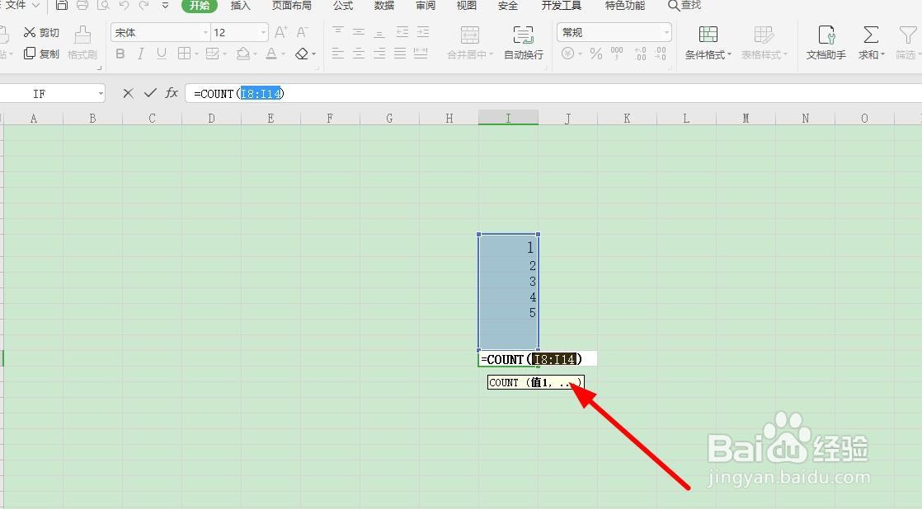This screenshot has height=509, width=922.
Task: Toggle Bold formatting
Action: [x=120, y=54]
